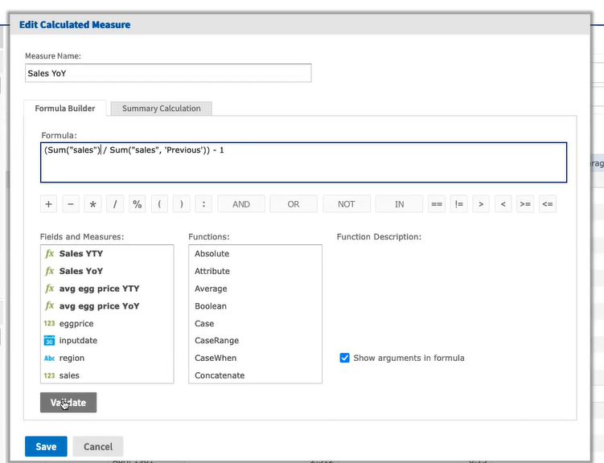Click inside the Formula text area
The height and width of the screenshot is (463, 604).
[303, 162]
